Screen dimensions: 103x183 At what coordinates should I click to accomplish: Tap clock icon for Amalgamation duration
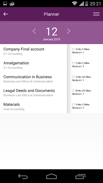click(73, 63)
